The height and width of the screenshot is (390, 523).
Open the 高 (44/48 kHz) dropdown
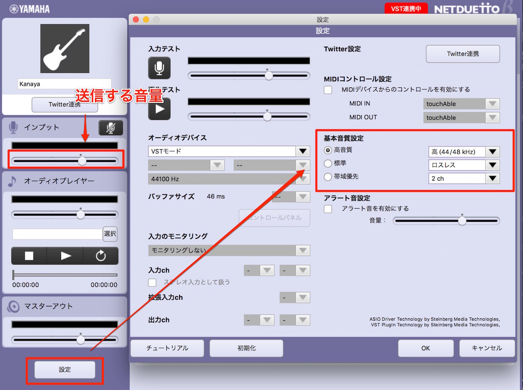tap(464, 152)
